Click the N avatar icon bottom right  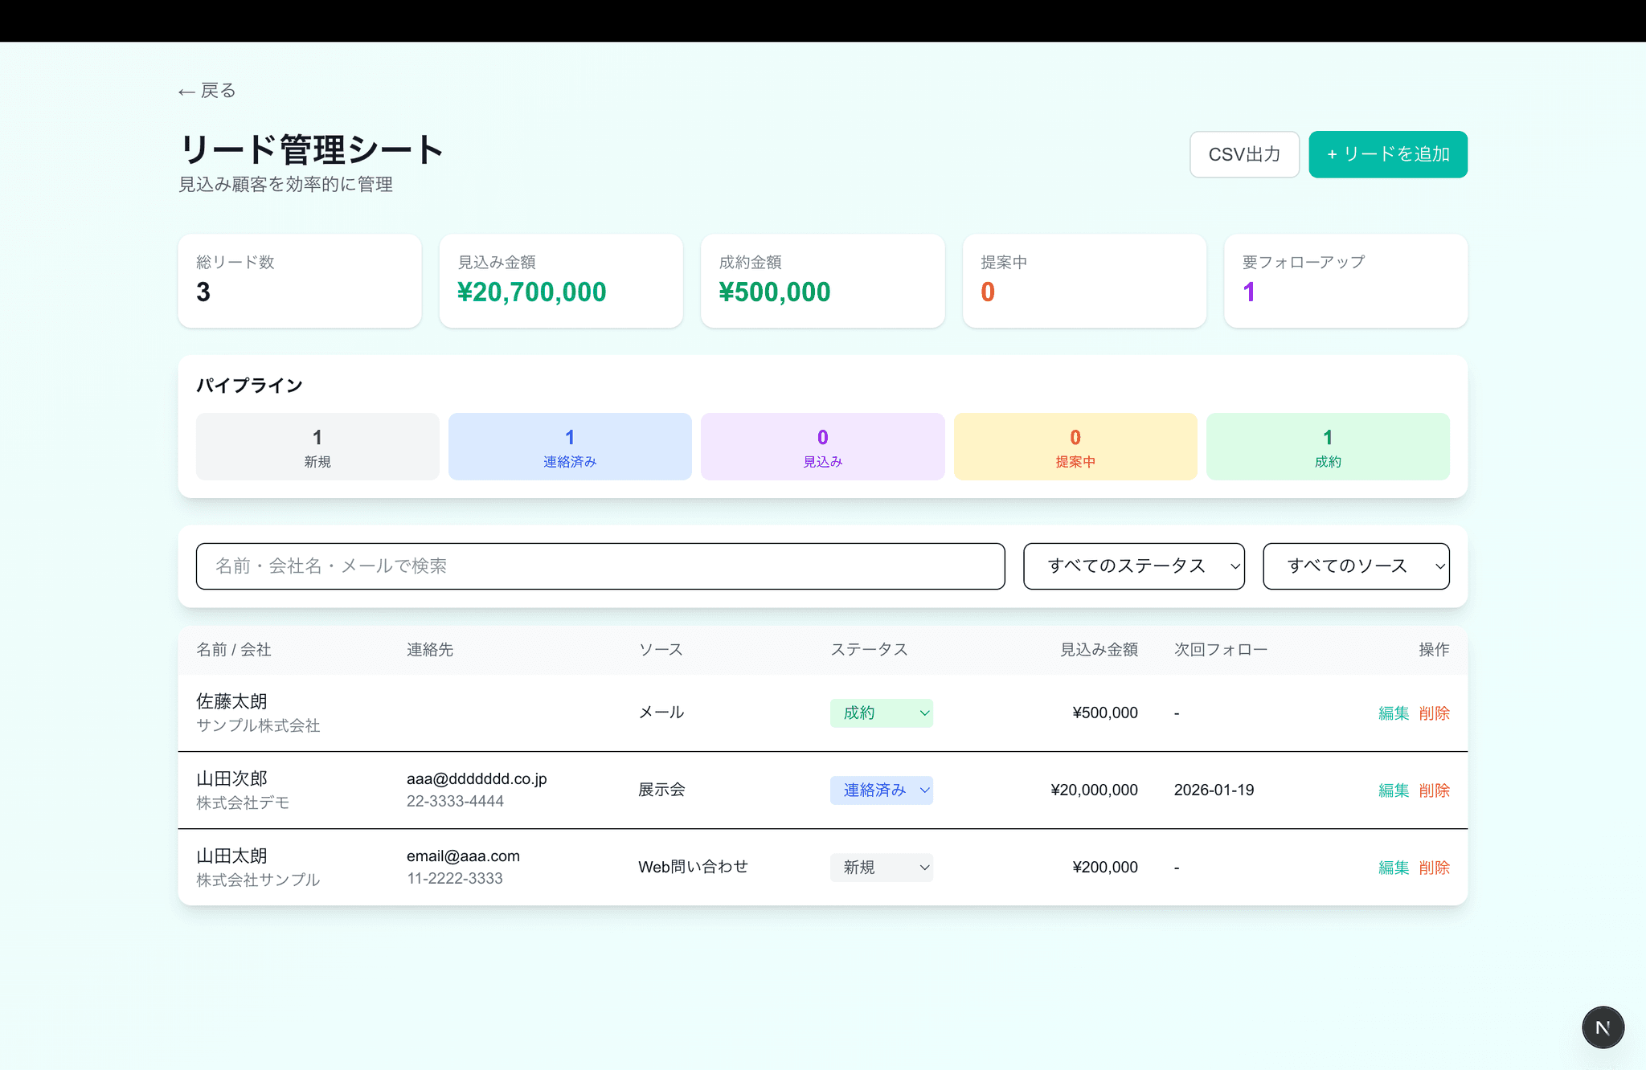[1603, 1027]
